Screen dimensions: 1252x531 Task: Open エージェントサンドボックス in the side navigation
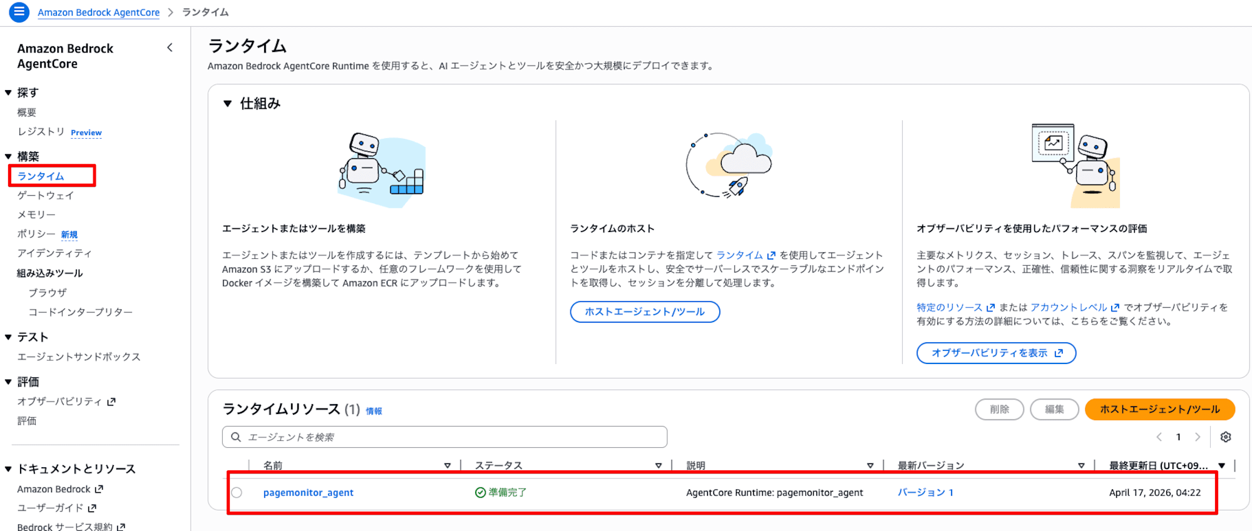(x=79, y=357)
